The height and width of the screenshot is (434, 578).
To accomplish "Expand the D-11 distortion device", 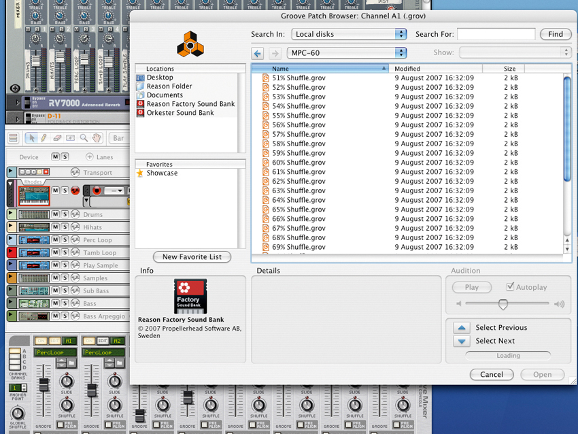I will tap(17, 119).
